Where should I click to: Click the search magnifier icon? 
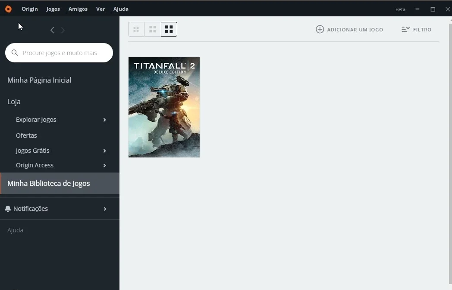(x=15, y=52)
